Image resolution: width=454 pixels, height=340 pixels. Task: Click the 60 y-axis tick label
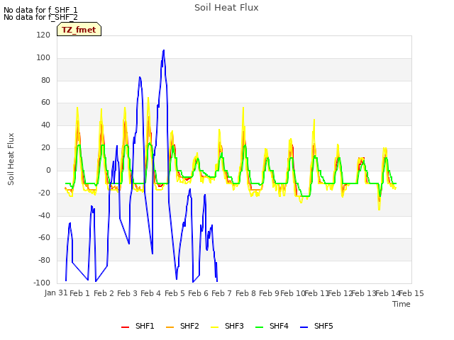[x=45, y=102]
